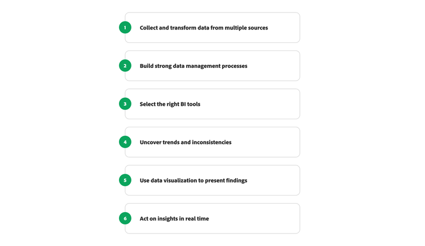Click the green number 1 badge

(x=125, y=28)
